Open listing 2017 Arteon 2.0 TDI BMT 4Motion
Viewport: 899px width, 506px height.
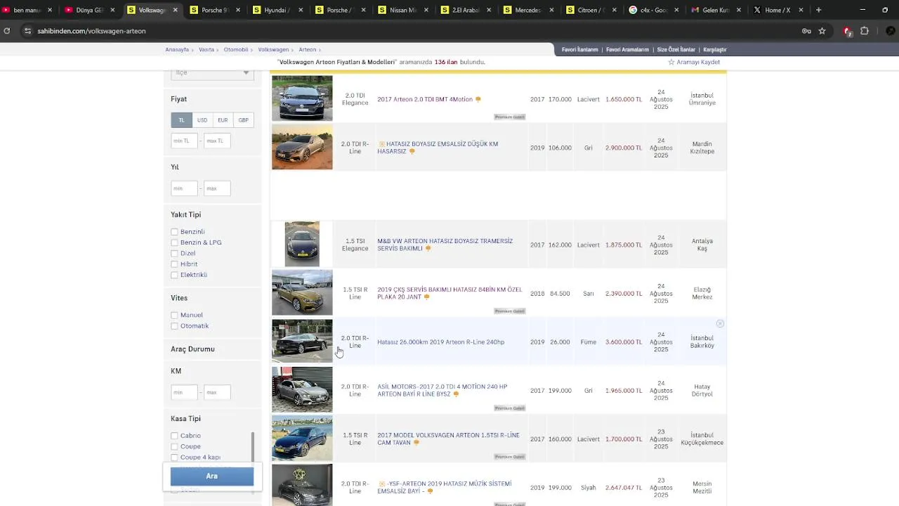[x=425, y=99]
